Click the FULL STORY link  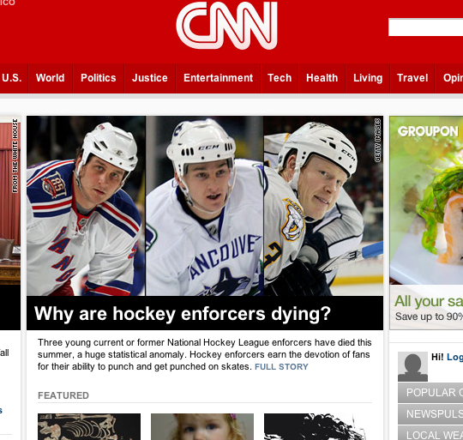pos(281,367)
